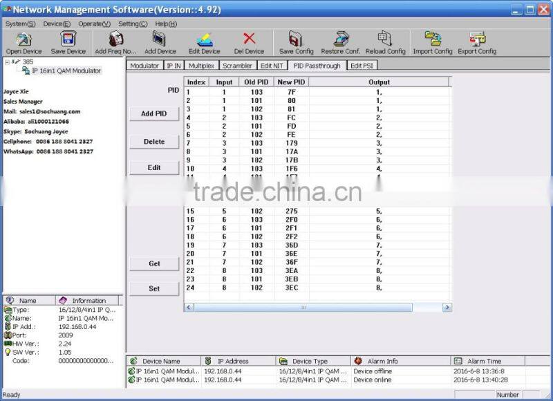553x401 pixels.
Task: Collapse the 385 tree node
Action: click(7, 62)
